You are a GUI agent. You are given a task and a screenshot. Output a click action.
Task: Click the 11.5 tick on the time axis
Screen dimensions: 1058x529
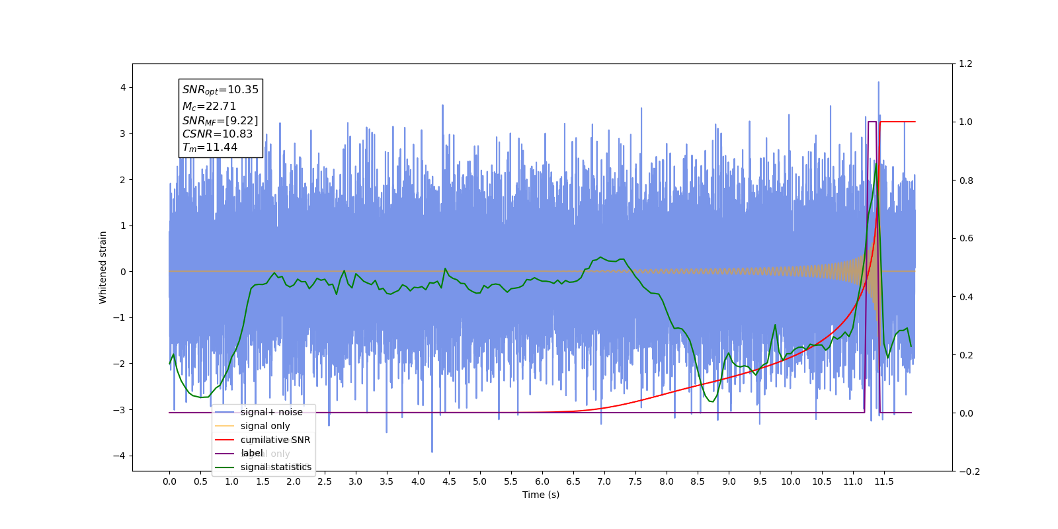(x=884, y=481)
